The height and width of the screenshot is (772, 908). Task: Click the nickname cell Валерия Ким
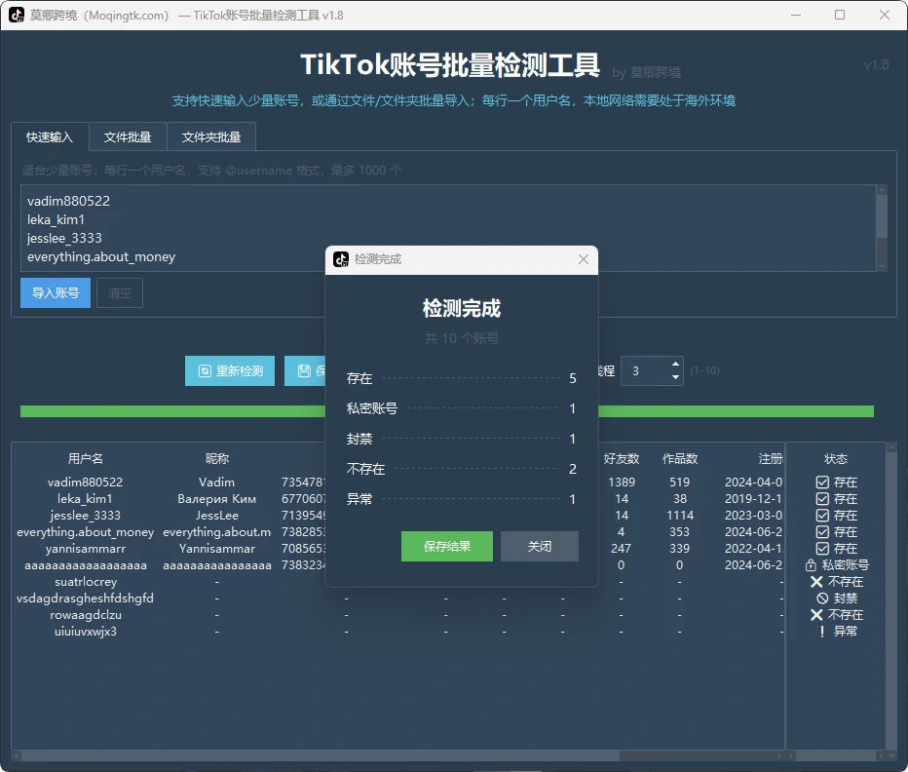(x=216, y=498)
